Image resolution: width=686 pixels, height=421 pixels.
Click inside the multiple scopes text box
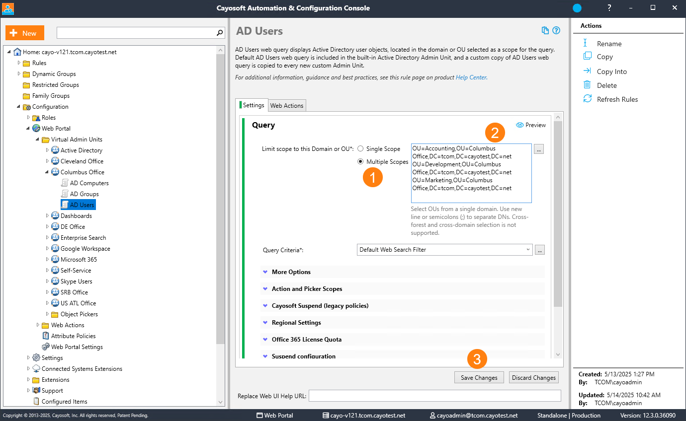(471, 173)
